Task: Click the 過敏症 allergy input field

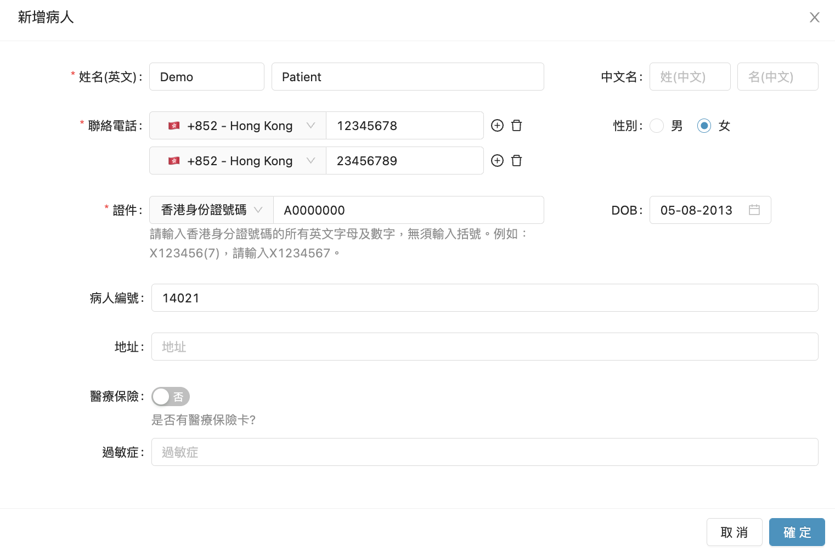Action: click(484, 452)
